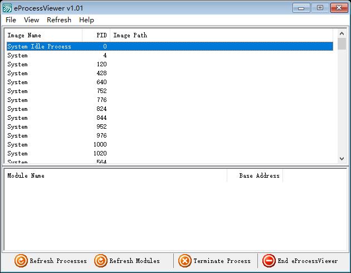The height and width of the screenshot is (273, 351).
Task: Click the End eProcessViewer button label
Action: click(308, 261)
